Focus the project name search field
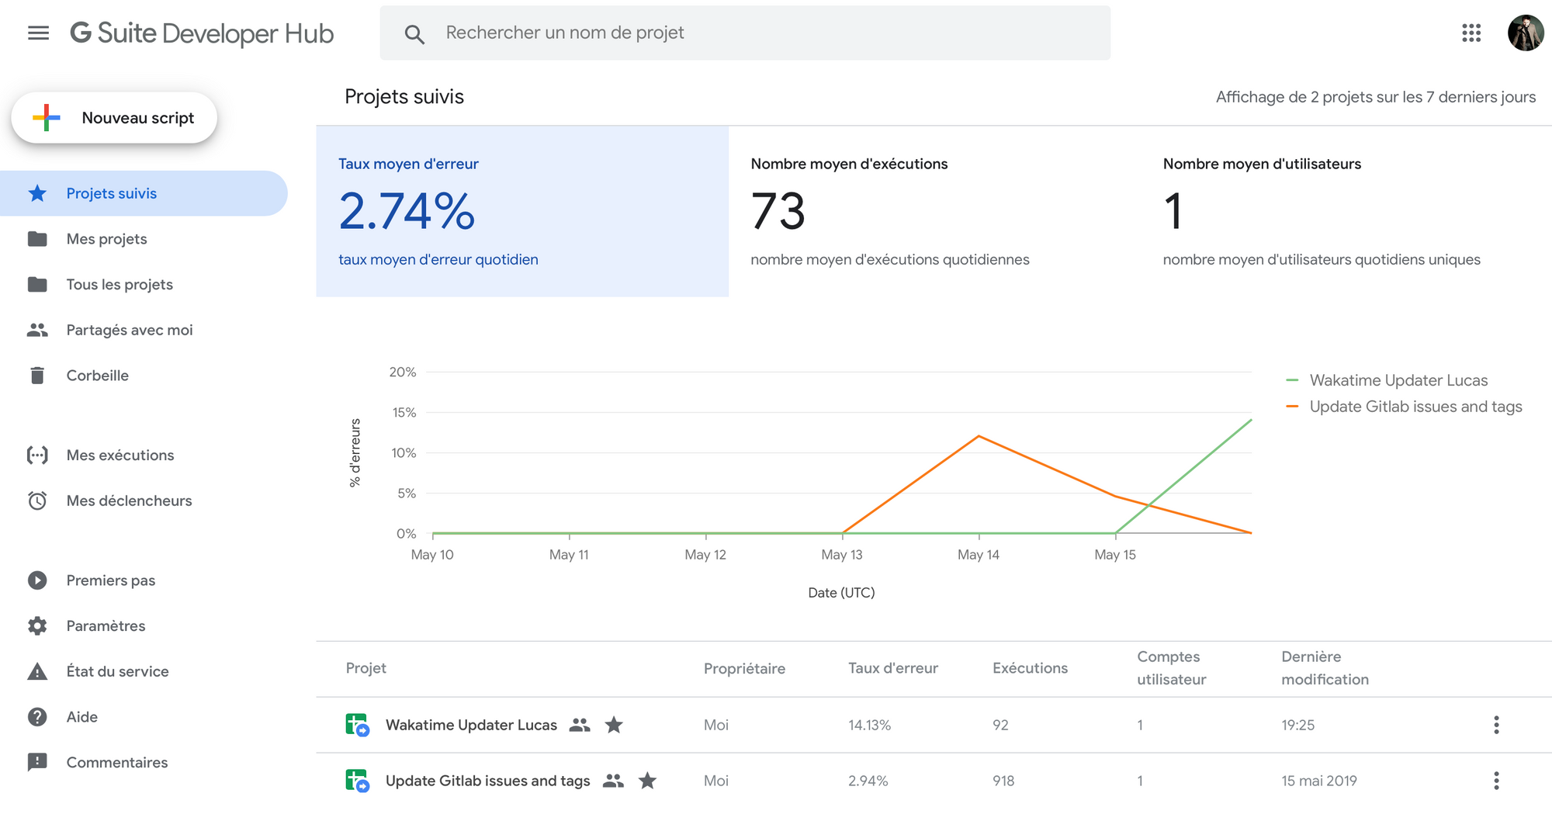1552x821 pixels. 745,33
